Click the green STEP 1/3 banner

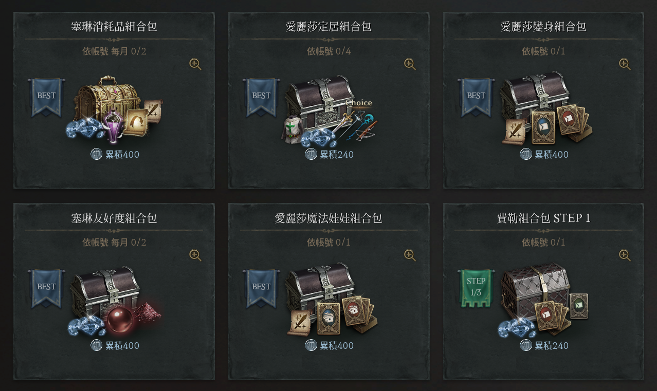476,288
